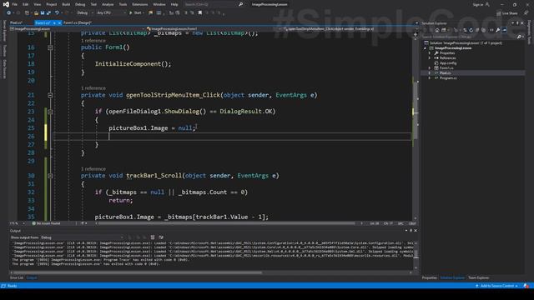Switch to Form1.cs [Design] tab
This screenshot has height=300, width=534.
click(78, 22)
